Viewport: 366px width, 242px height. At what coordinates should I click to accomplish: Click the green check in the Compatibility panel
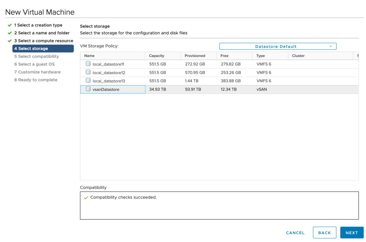click(86, 197)
